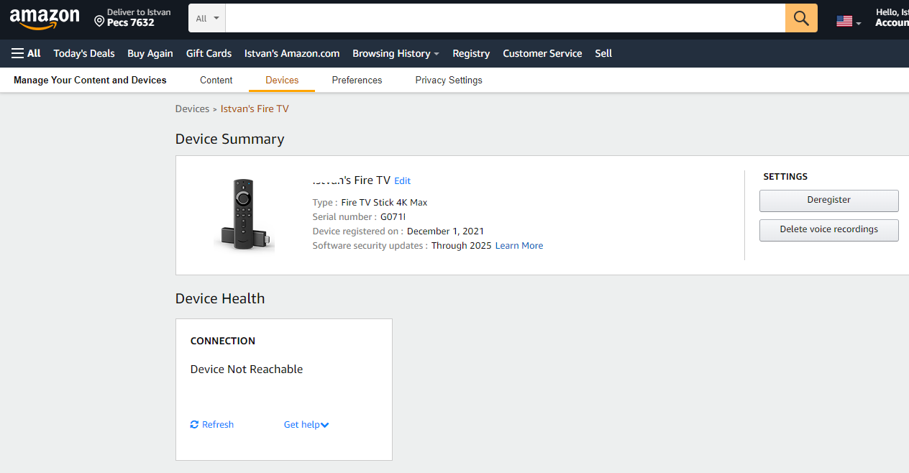Open Istvan's Amazon.com
Screen dimensions: 909x473
(x=292, y=53)
